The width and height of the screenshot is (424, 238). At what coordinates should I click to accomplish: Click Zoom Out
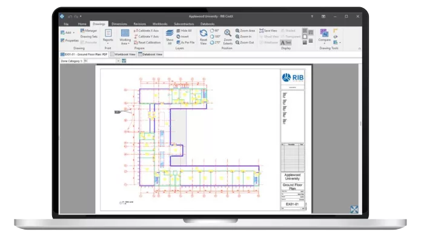pyautogui.click(x=245, y=42)
